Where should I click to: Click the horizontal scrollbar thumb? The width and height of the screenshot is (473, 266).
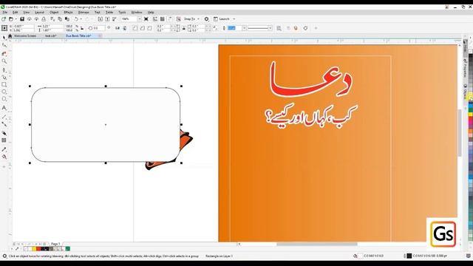pyautogui.click(x=317, y=244)
